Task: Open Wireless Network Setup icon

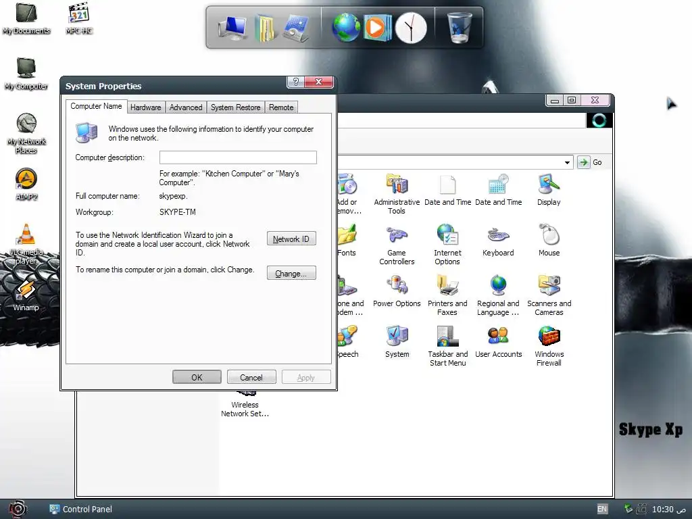Action: (245, 405)
